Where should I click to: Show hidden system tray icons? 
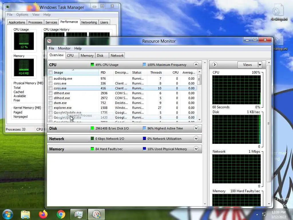tap(257, 215)
